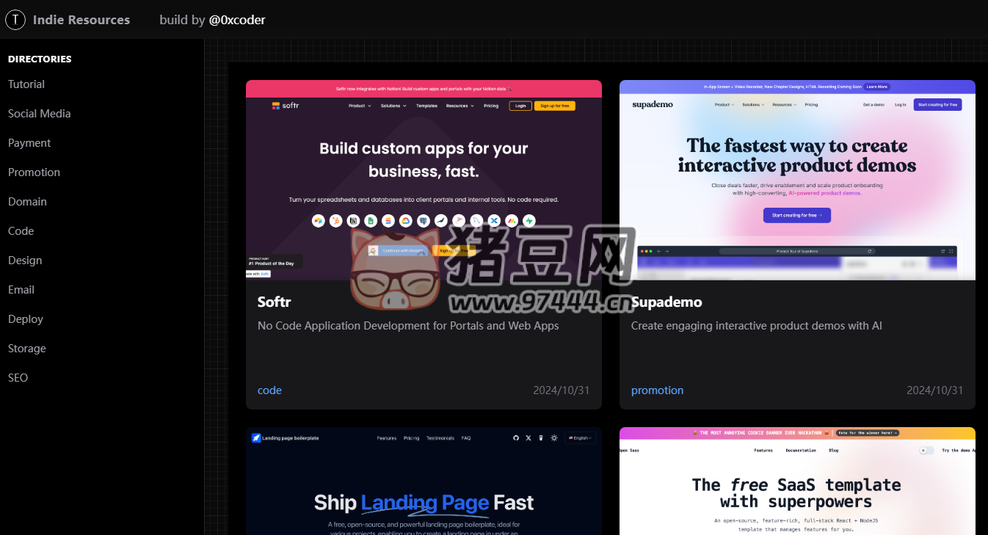Viewport: 988px width, 535px height.
Task: Open the Supademo website preview thumbnail
Action: point(797,180)
